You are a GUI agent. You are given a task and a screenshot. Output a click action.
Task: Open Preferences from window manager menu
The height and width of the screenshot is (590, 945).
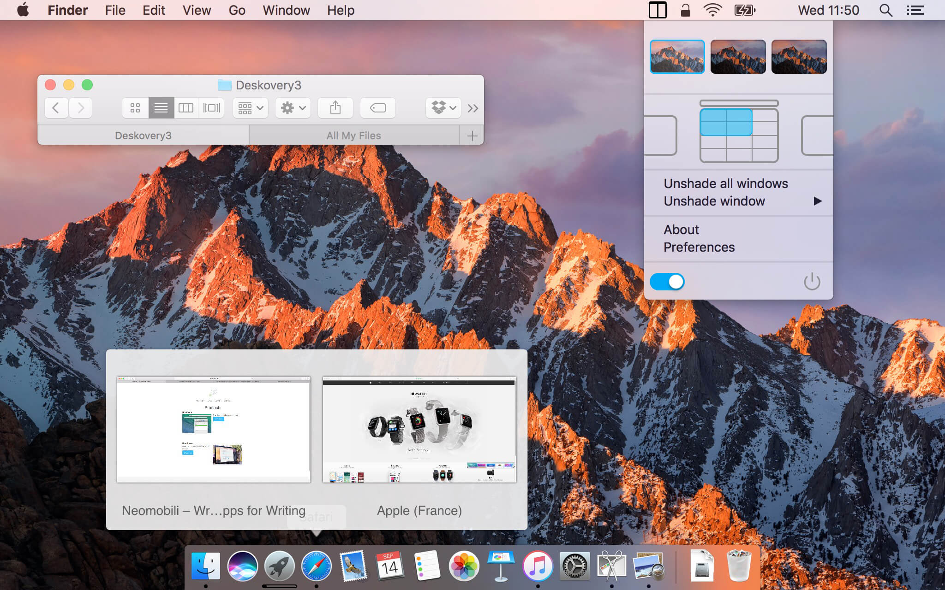[699, 247]
